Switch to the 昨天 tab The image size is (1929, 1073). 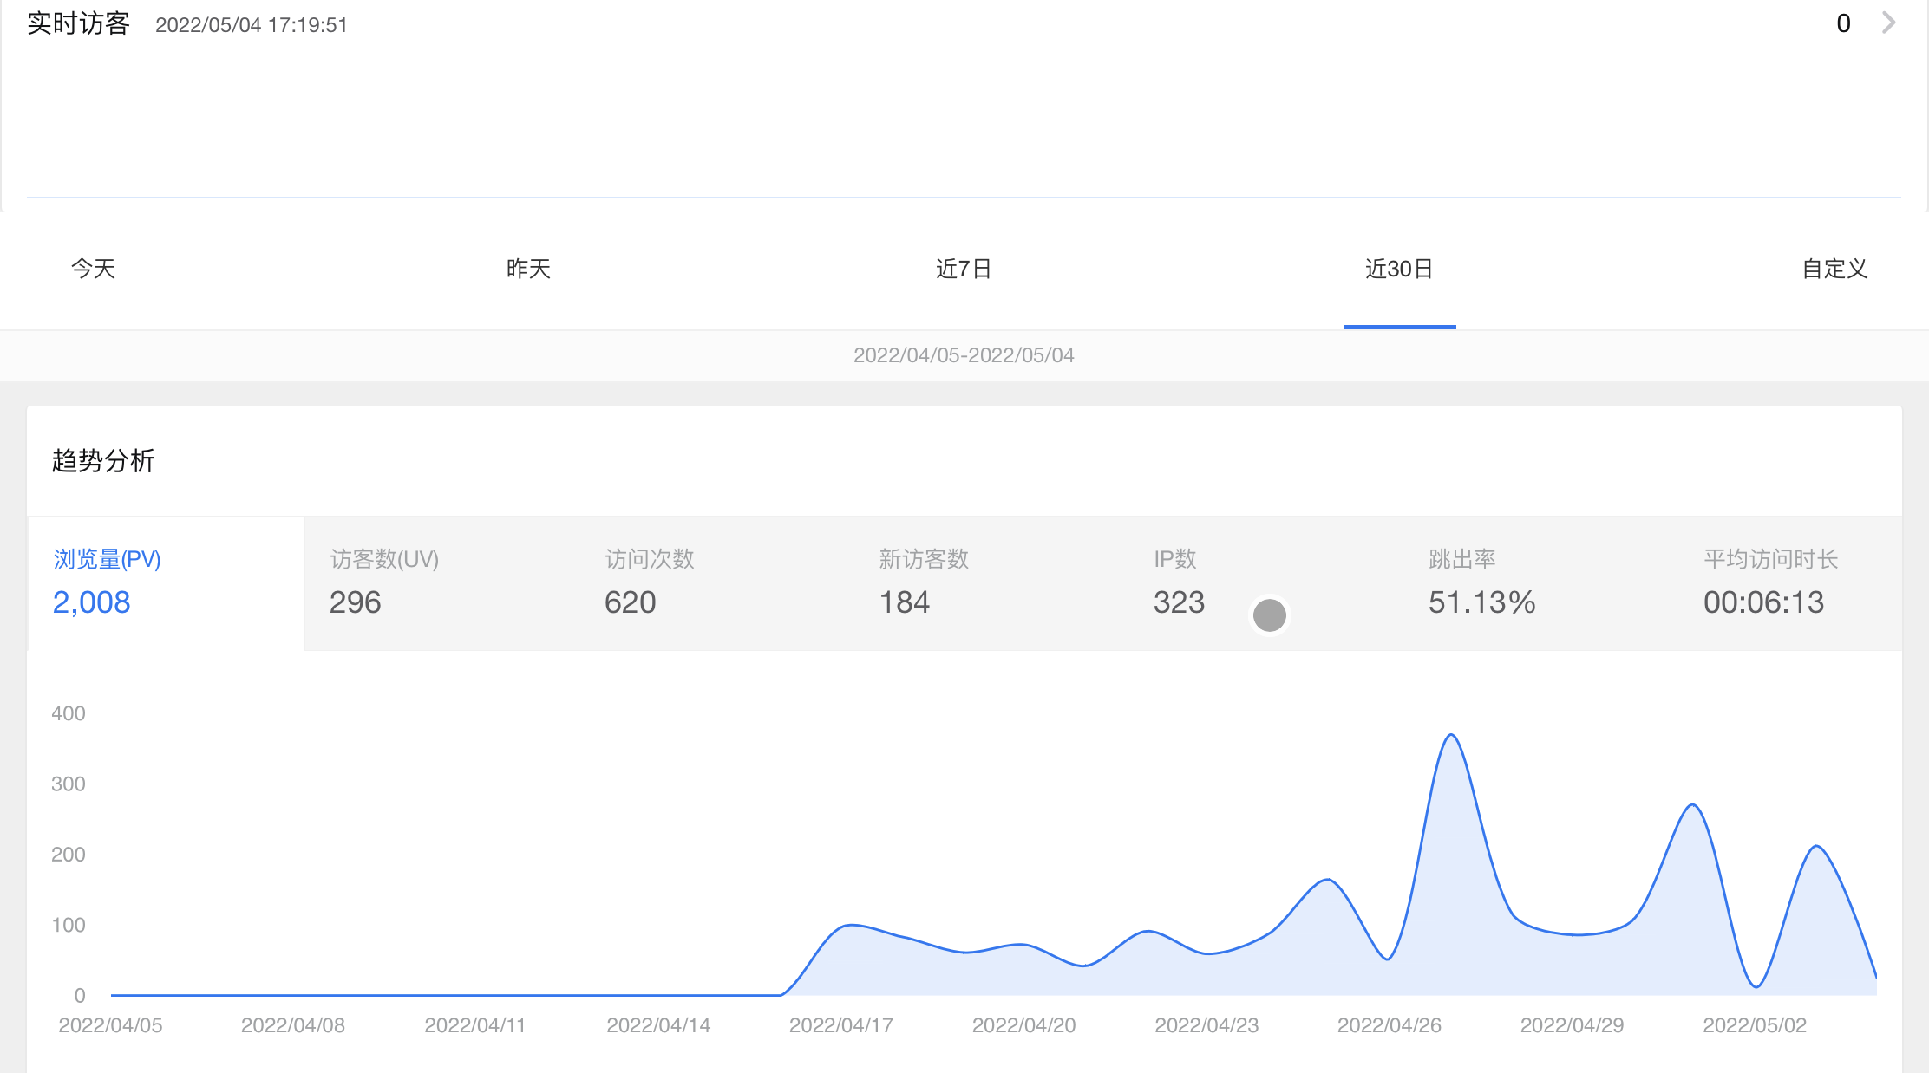[528, 269]
